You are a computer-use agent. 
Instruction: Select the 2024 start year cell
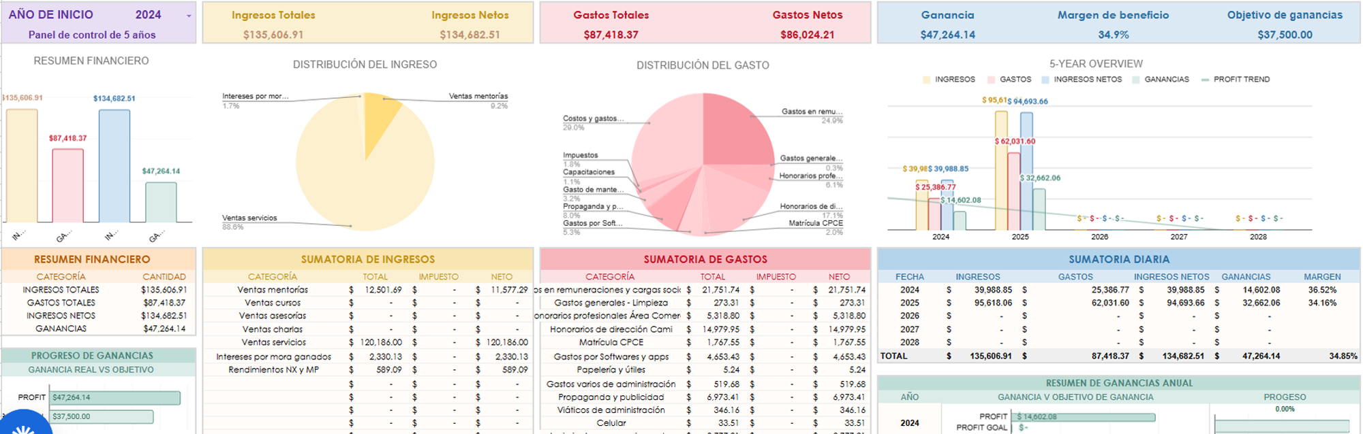[x=148, y=15]
